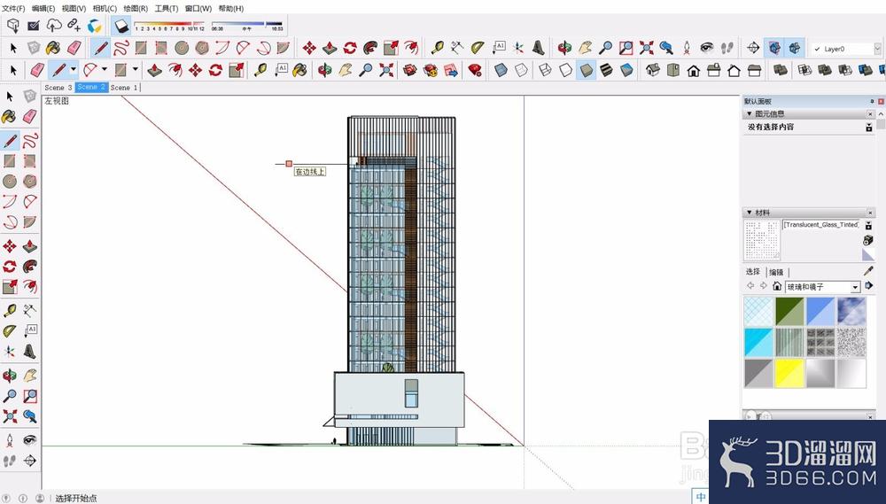Open the 编辑(E) menu
Screen dimensions: 886x504
43,9
